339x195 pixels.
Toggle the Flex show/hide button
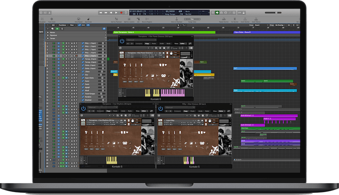click(83, 25)
